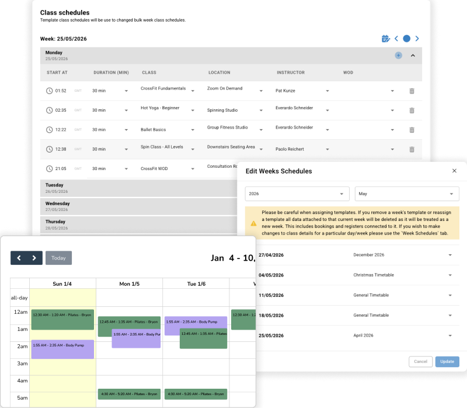Viewport: 467px width, 408px height.
Task: Expand the Thursday 28/05/2026 section
Action: (x=138, y=224)
